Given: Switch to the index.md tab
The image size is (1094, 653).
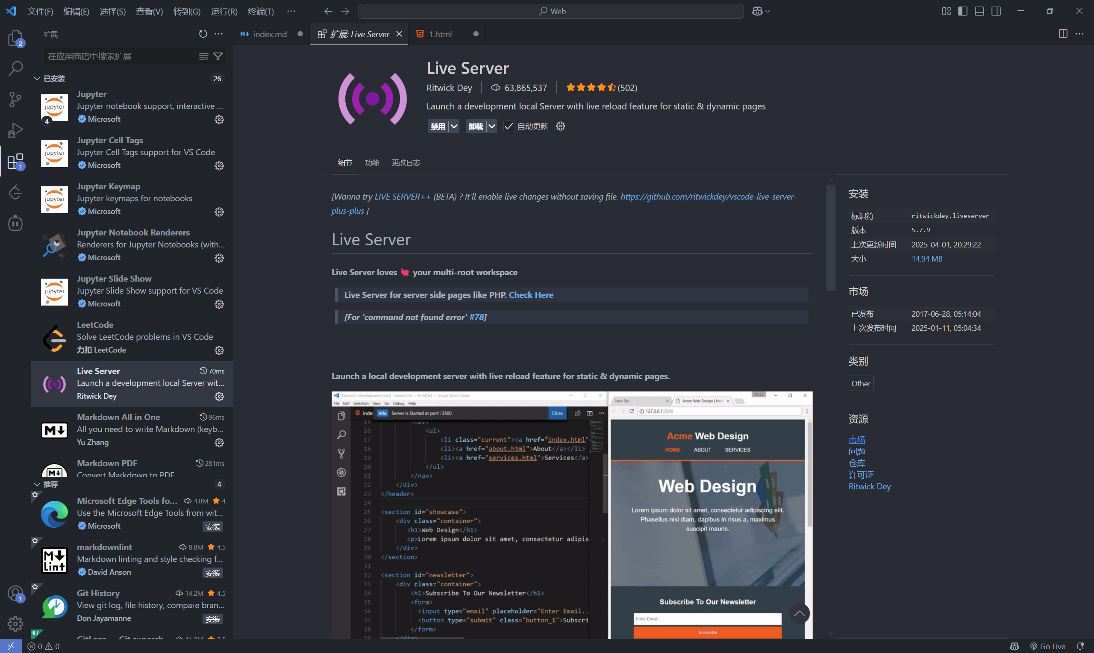Looking at the screenshot, I should coord(270,34).
